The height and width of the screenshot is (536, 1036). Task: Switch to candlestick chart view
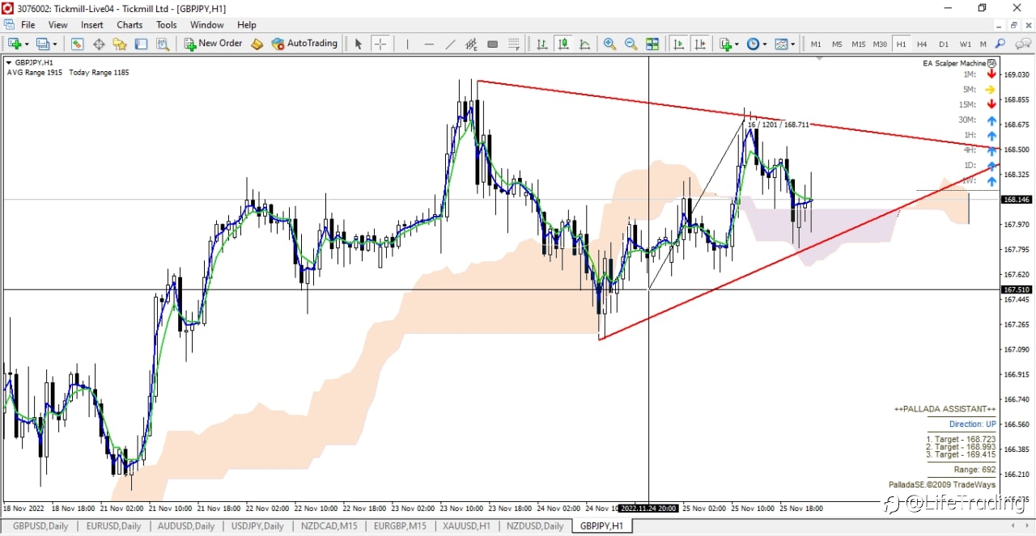click(x=563, y=44)
